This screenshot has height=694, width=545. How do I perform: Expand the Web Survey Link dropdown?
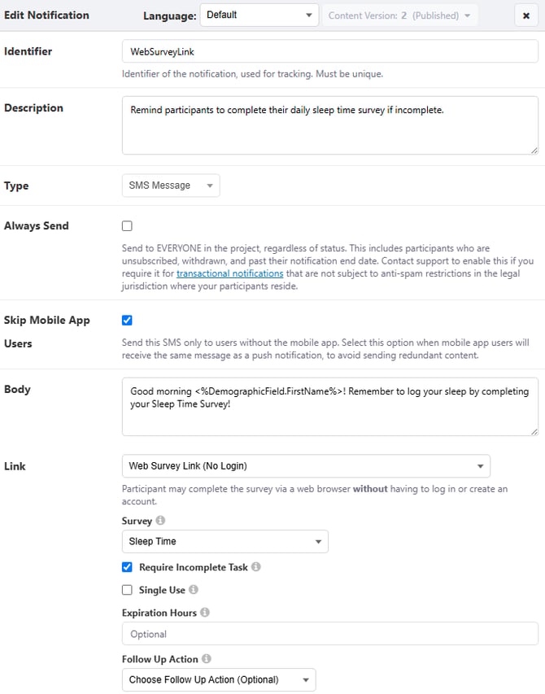pos(306,466)
